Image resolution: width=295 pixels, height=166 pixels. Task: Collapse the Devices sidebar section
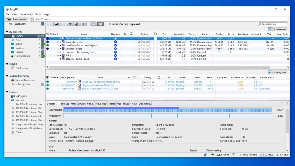(7, 92)
